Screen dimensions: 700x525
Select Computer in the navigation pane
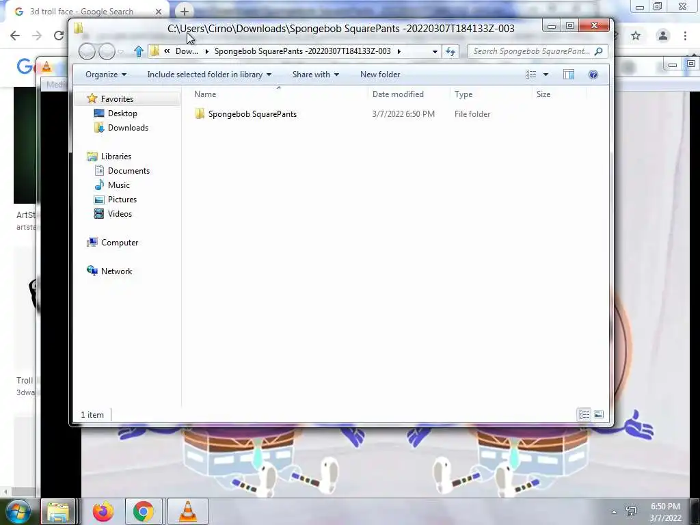[119, 243]
